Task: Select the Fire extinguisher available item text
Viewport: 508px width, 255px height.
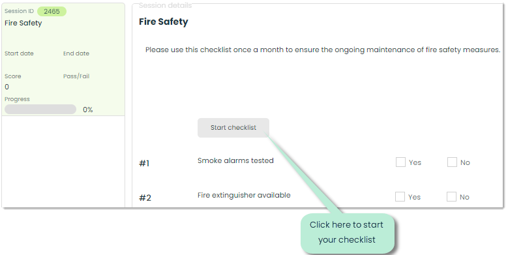Action: click(x=244, y=195)
